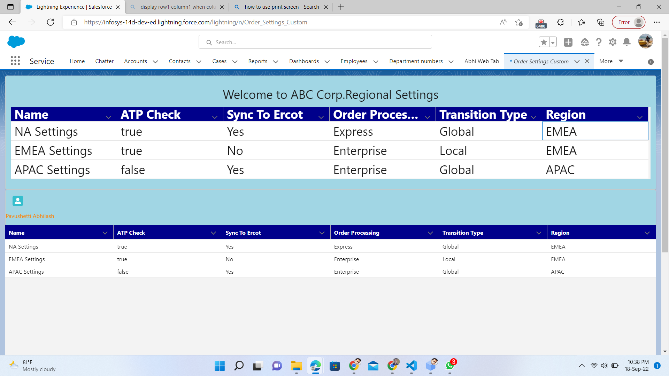Open Global Actions plus icon
This screenshot has height=376, width=669.
[568, 42]
